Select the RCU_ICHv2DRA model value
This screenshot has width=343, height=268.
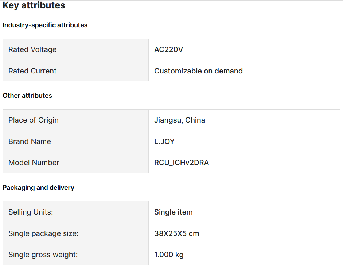click(x=182, y=163)
